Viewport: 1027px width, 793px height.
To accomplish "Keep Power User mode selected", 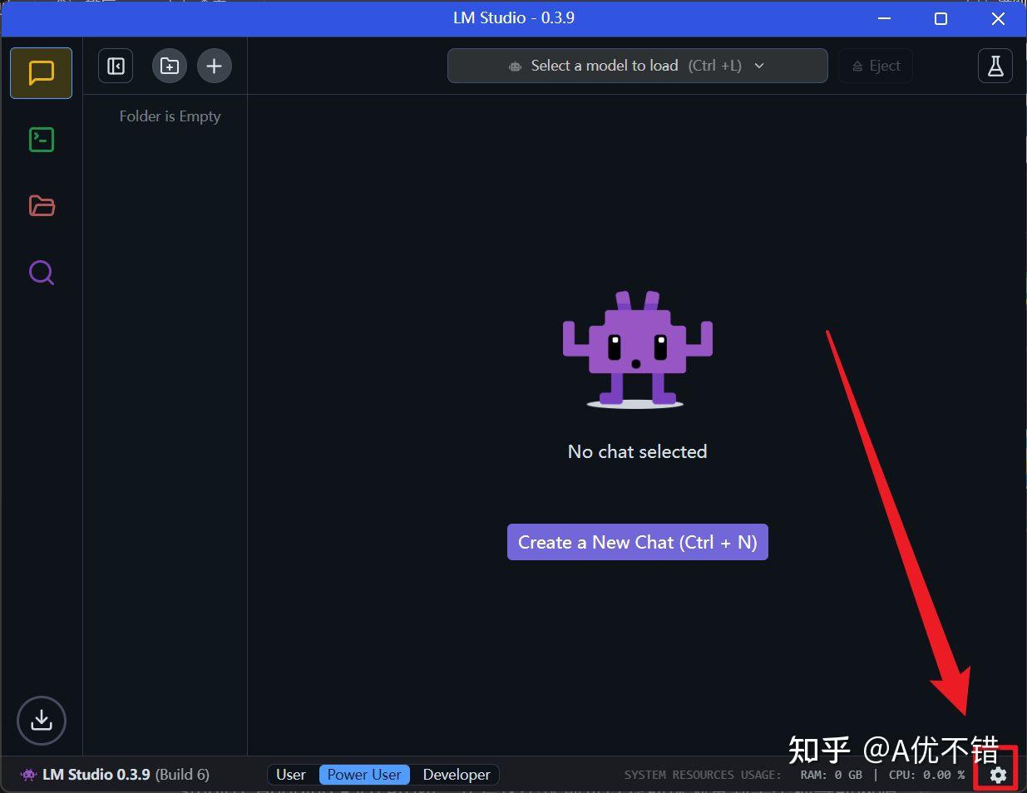I will tap(364, 774).
